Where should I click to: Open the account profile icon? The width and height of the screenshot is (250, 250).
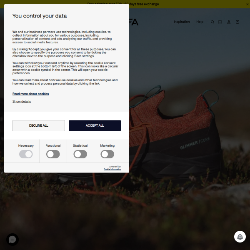(229, 22)
